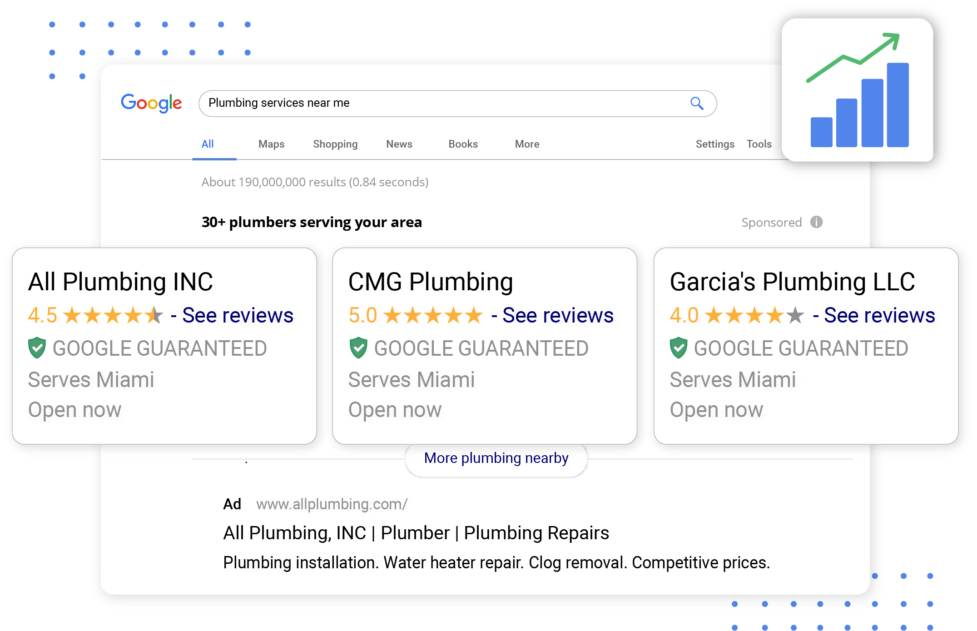Image resolution: width=977 pixels, height=631 pixels.
Task: Select the All results tab
Action: 208,144
